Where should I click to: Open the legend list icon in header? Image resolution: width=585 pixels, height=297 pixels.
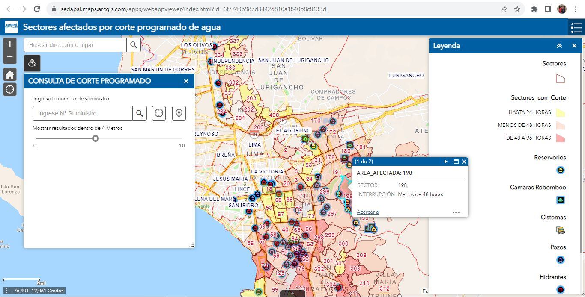pyautogui.click(x=576, y=28)
